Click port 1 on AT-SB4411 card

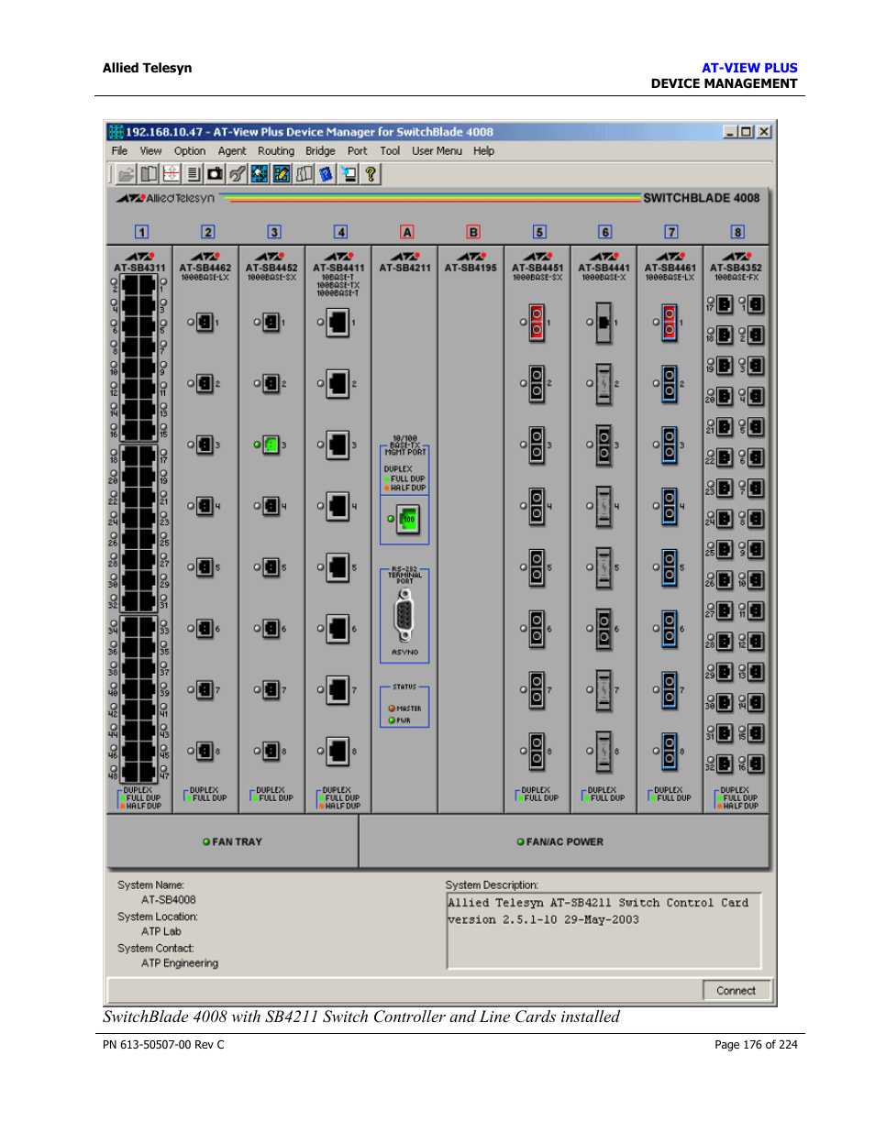(x=338, y=322)
